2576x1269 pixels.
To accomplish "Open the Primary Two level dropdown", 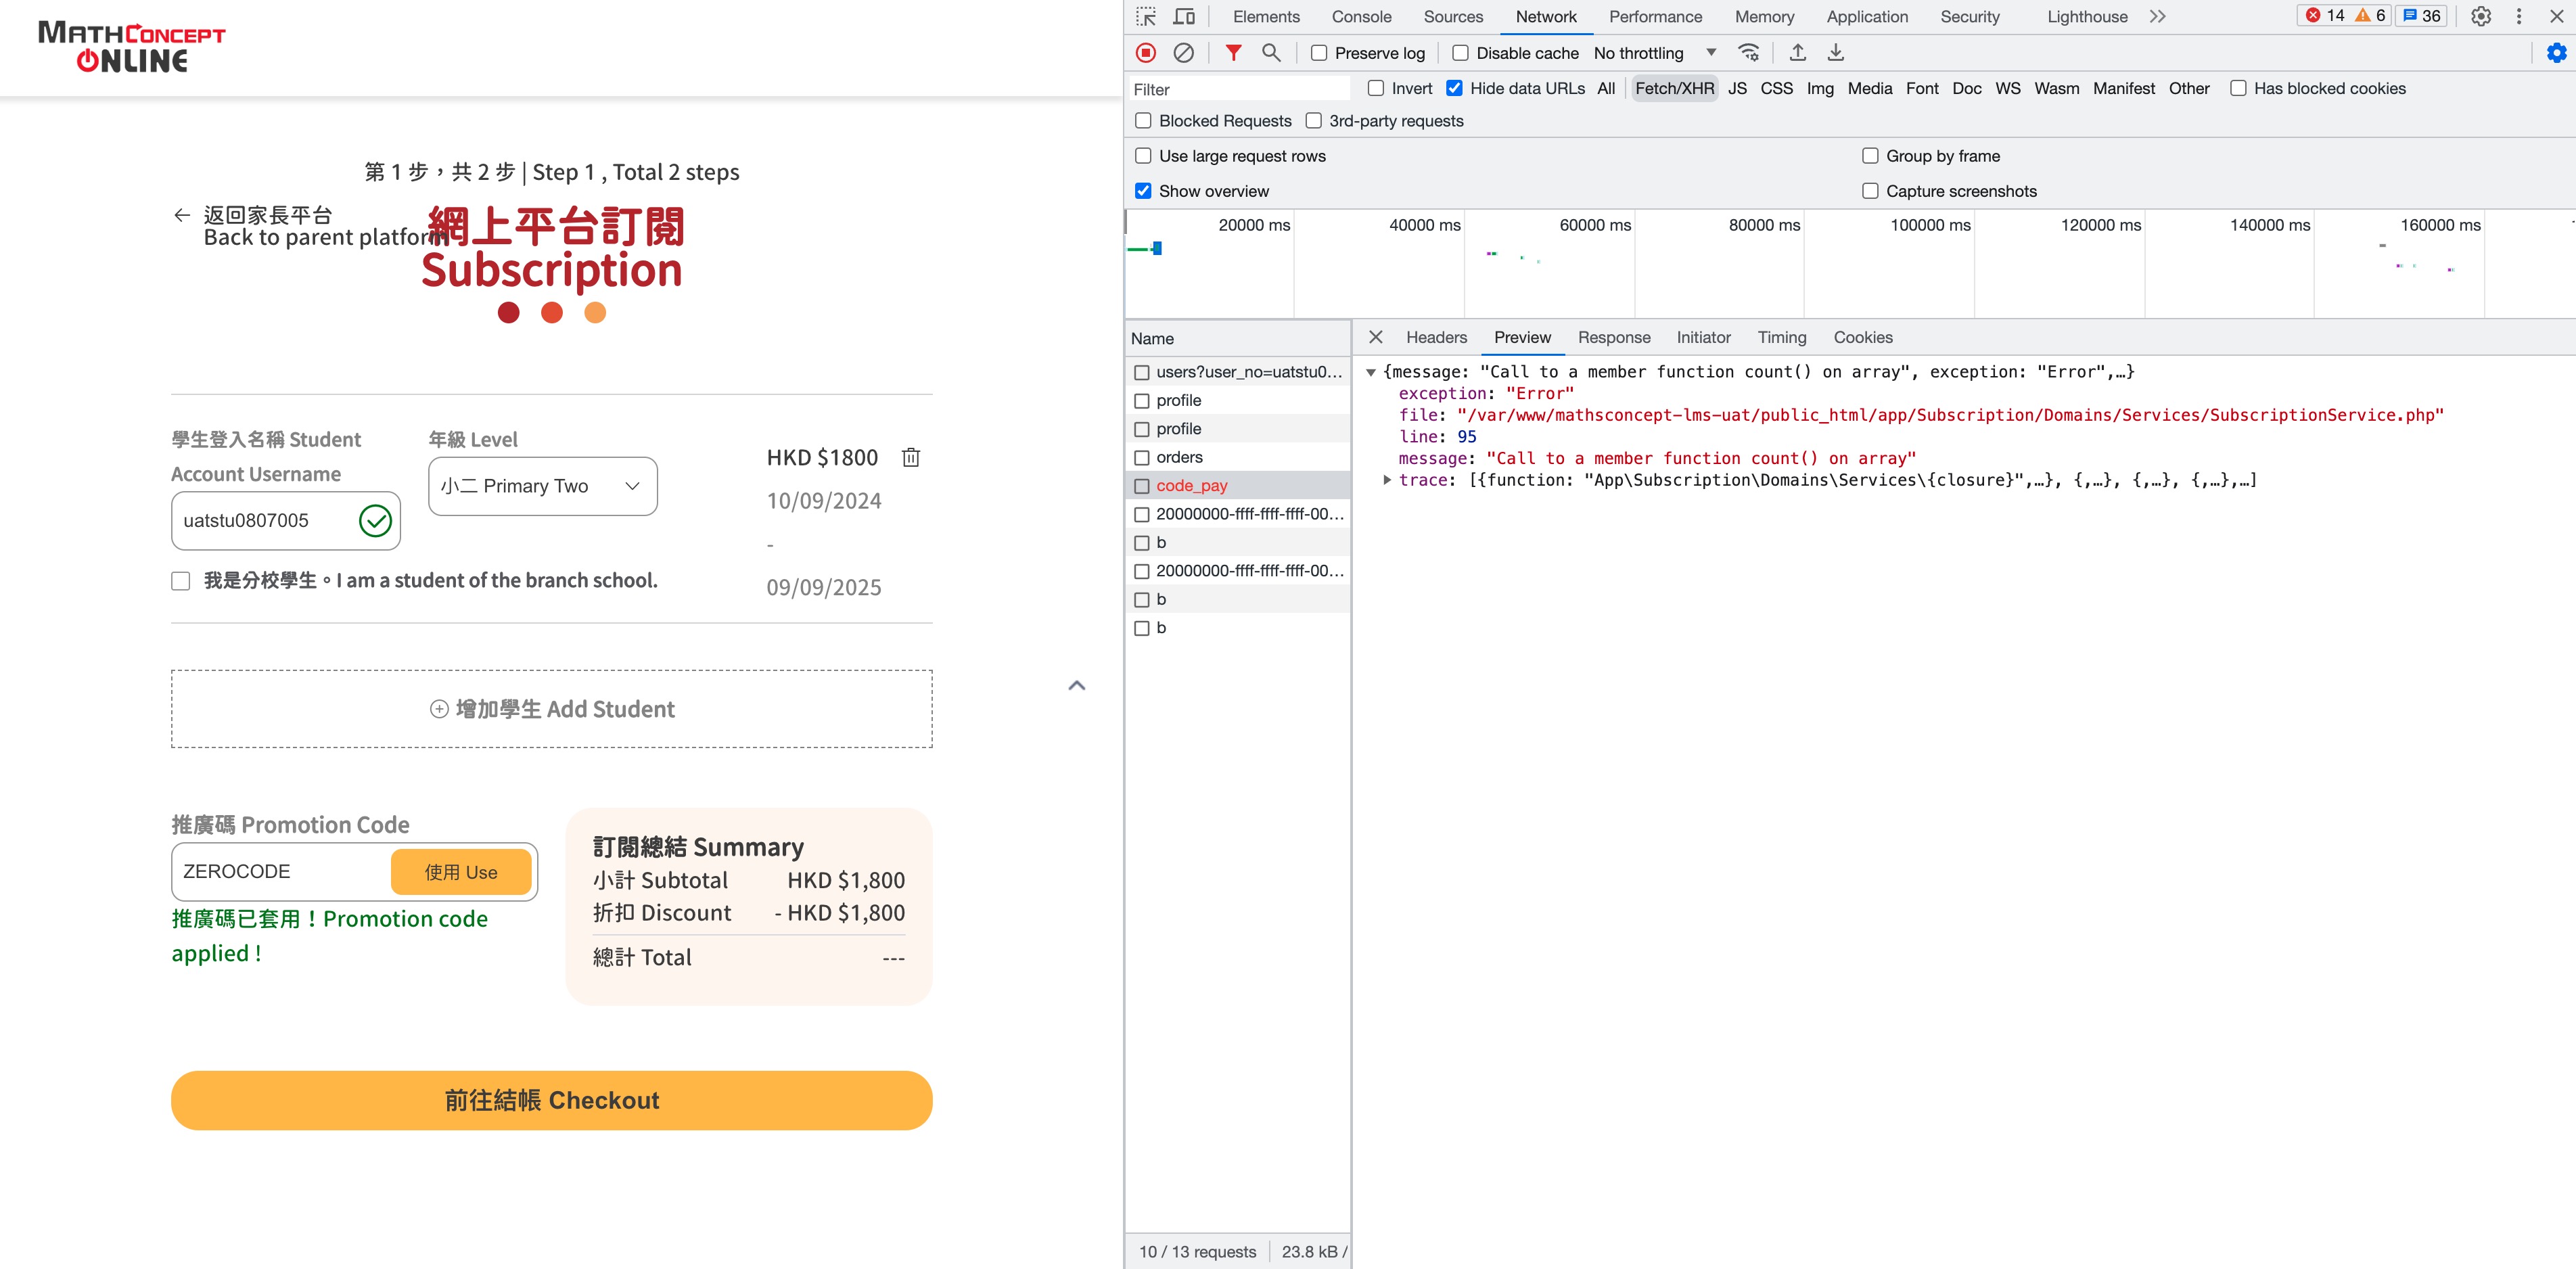I will coord(542,486).
